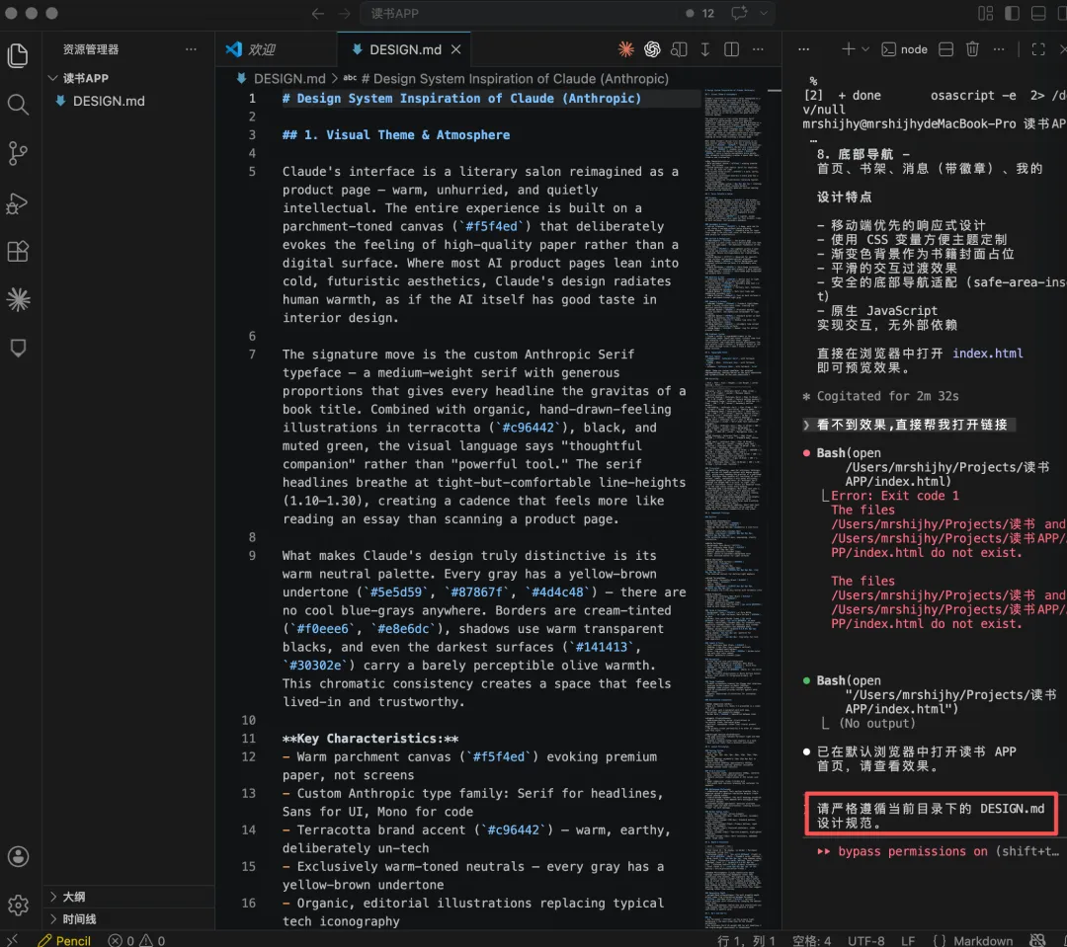Screen dimensions: 1067x947
Task: Open the chat icon in title bar
Action: point(739,13)
